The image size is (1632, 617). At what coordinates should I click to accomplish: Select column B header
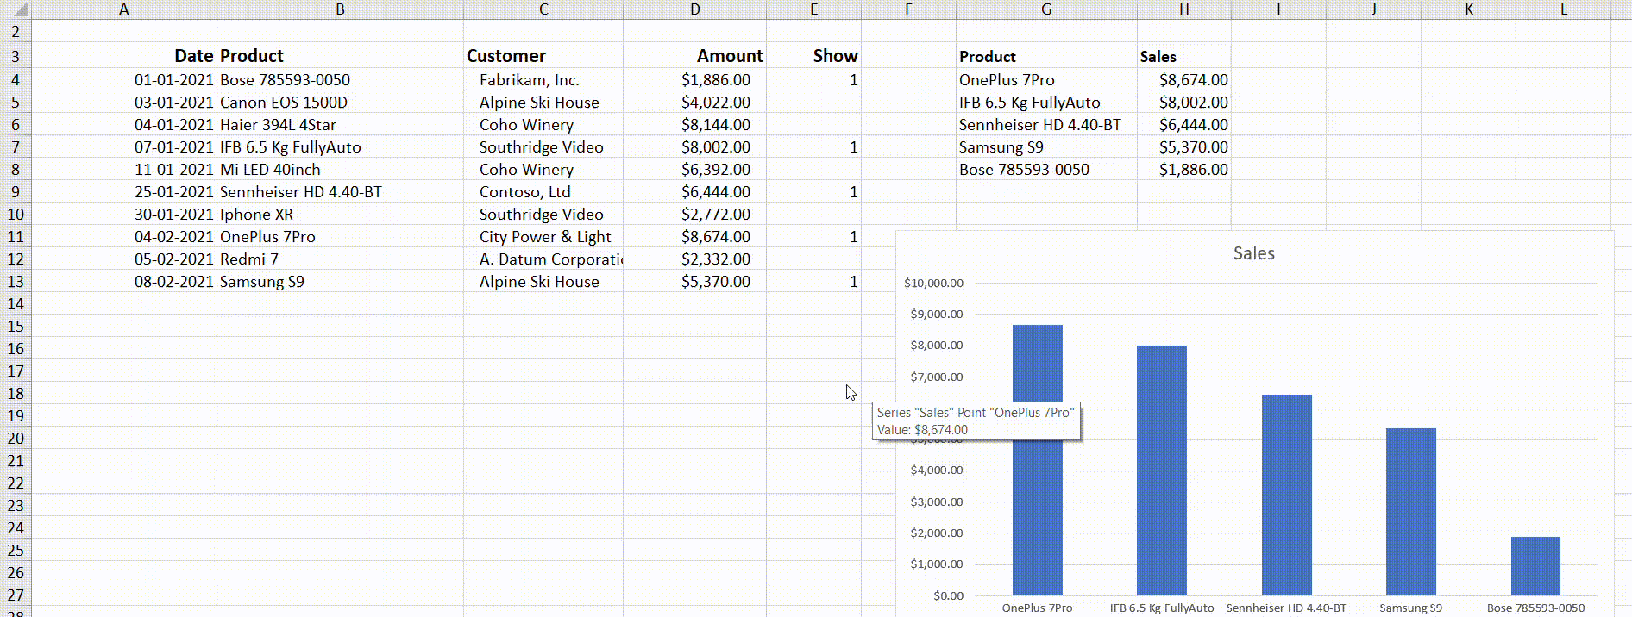click(340, 9)
